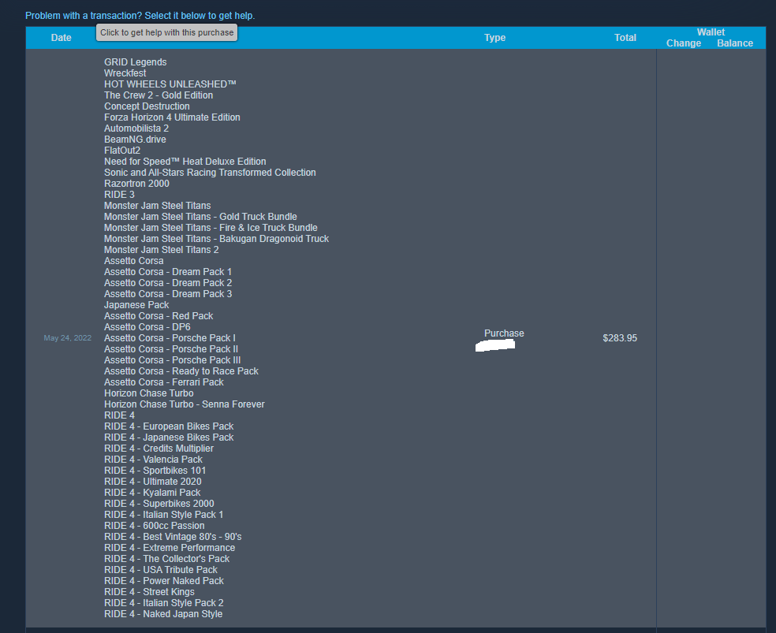This screenshot has width=776, height=633.
Task: Click the Wallet Change column header
Action: (x=683, y=43)
